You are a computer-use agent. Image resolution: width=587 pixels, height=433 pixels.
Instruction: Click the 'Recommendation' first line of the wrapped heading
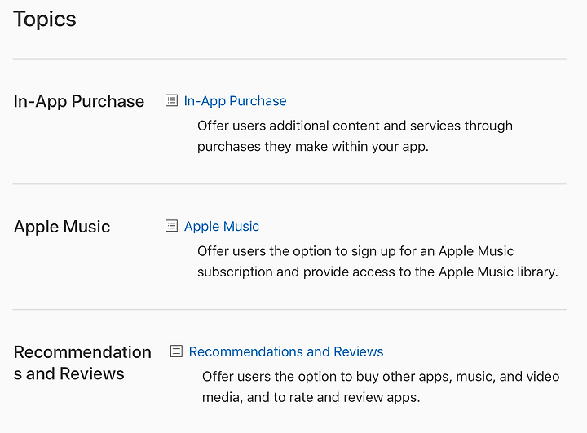(82, 352)
